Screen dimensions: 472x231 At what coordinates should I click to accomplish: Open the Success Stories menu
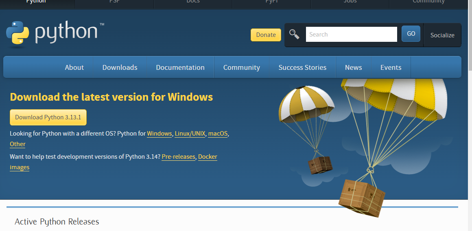[x=302, y=67]
